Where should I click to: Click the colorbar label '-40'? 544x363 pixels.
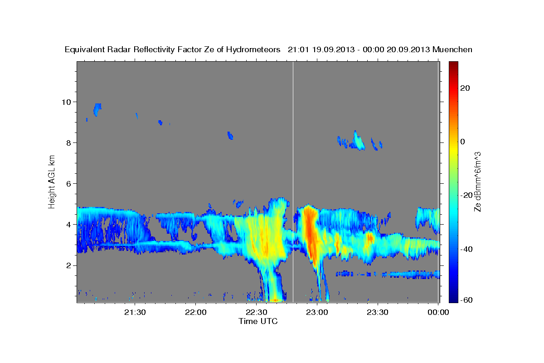[x=466, y=249]
